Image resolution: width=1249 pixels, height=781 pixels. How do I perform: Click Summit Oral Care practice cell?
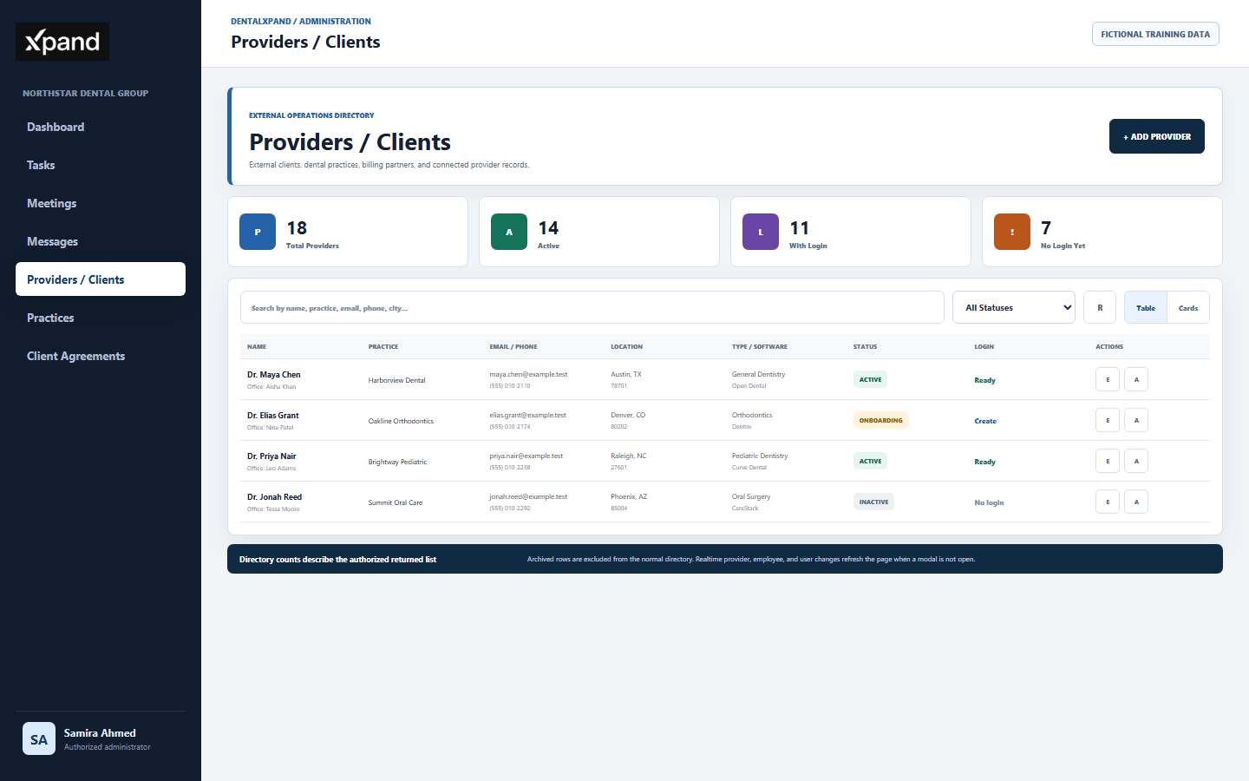point(396,502)
